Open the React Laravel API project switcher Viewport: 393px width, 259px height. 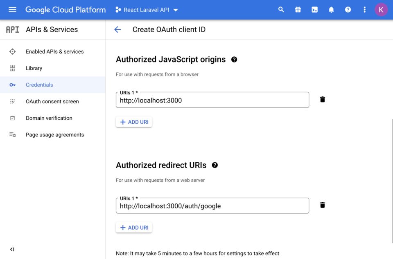[146, 9]
